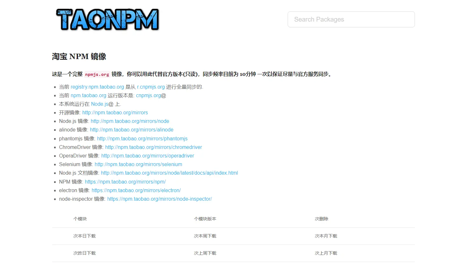Screen dimensions: 456x268
Task: Click the phantomjs 镜像 label text
Action: point(77,138)
